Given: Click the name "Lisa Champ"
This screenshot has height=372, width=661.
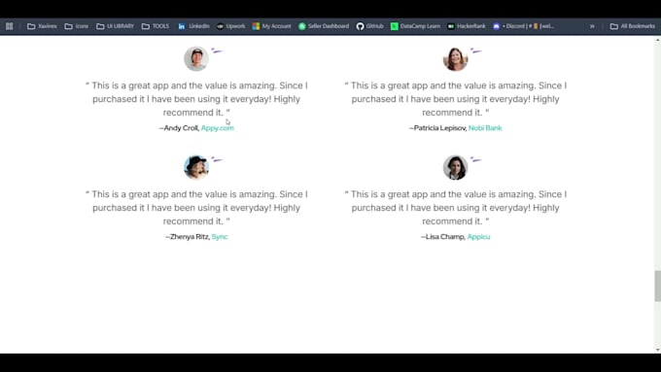Looking at the screenshot, I should (x=445, y=237).
